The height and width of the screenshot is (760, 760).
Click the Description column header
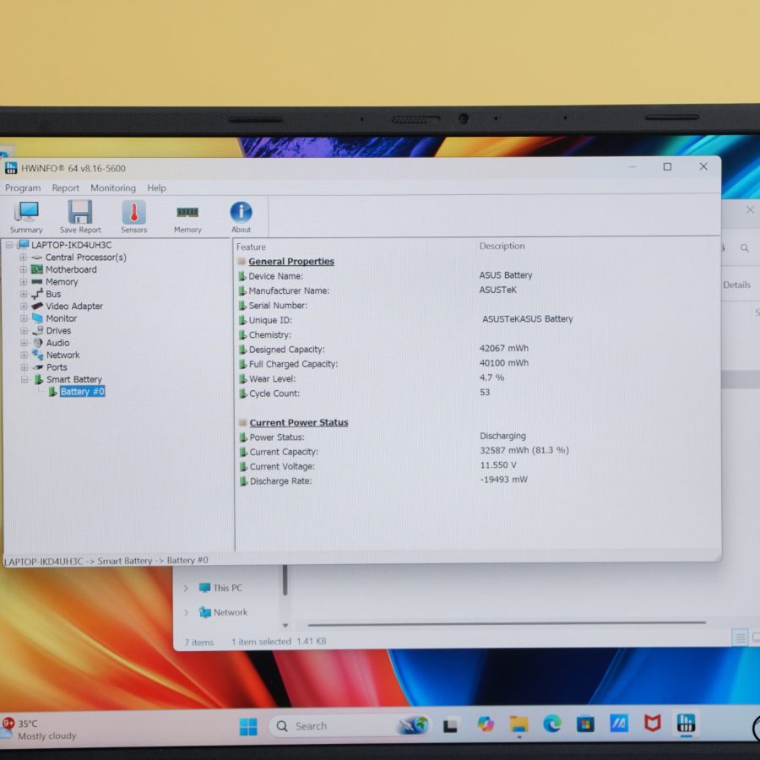coord(502,246)
